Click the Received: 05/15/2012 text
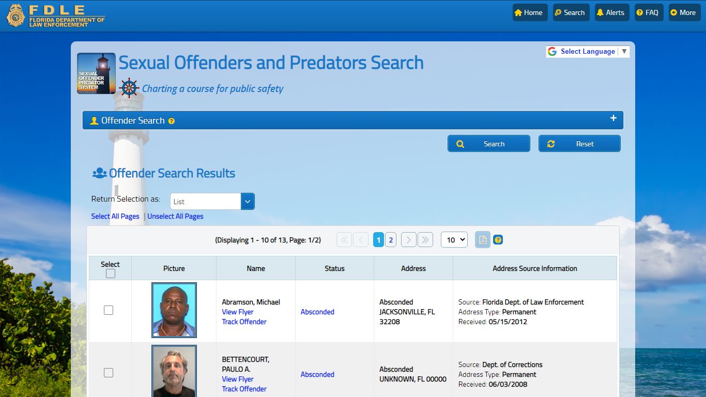The image size is (706, 397). [x=493, y=322]
